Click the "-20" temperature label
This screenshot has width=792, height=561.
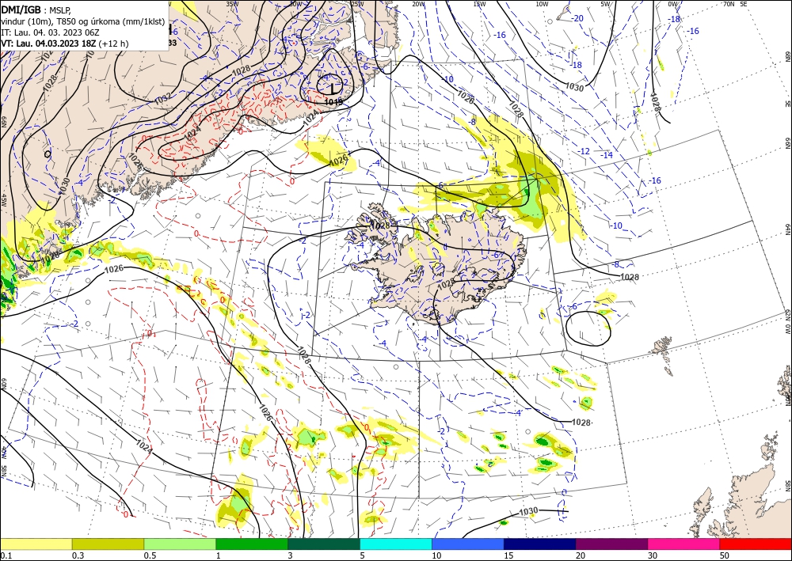[x=577, y=19]
